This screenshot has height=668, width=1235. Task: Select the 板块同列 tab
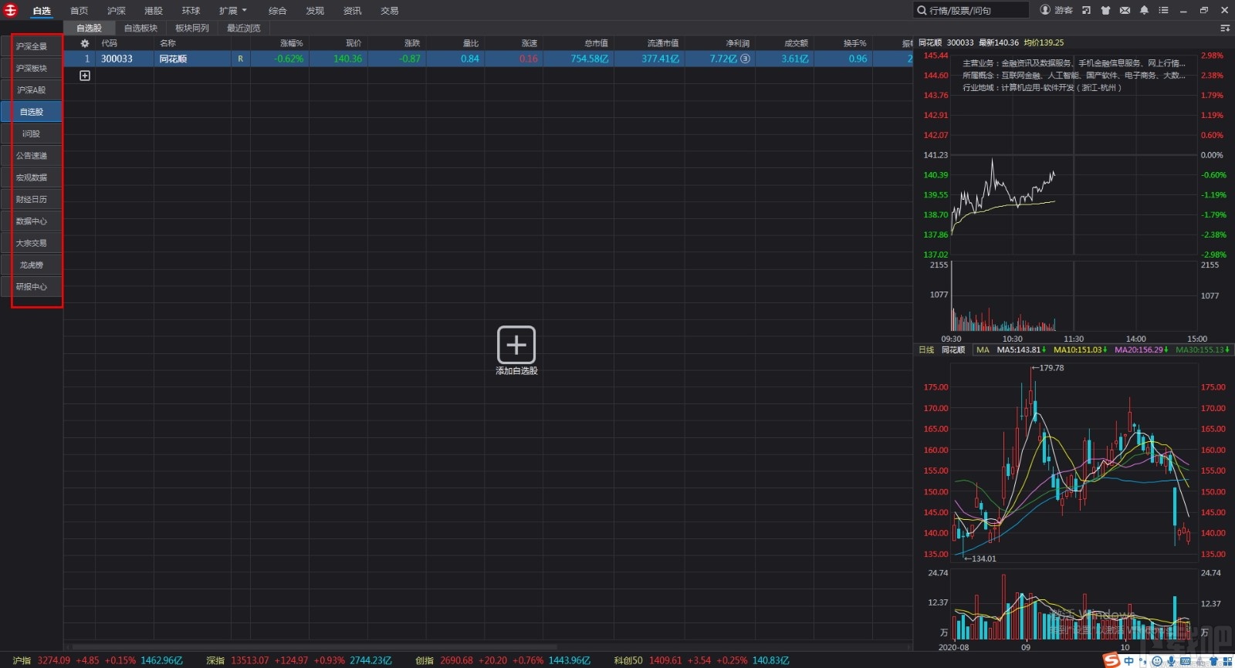tap(192, 28)
